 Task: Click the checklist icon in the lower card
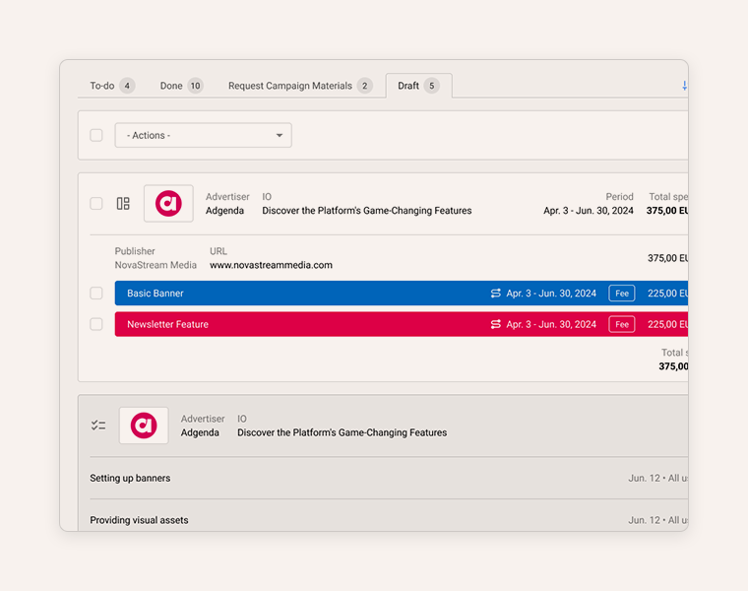point(98,426)
